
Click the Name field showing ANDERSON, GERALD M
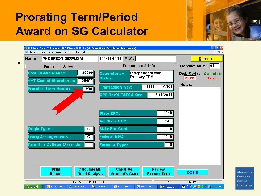click(69, 58)
